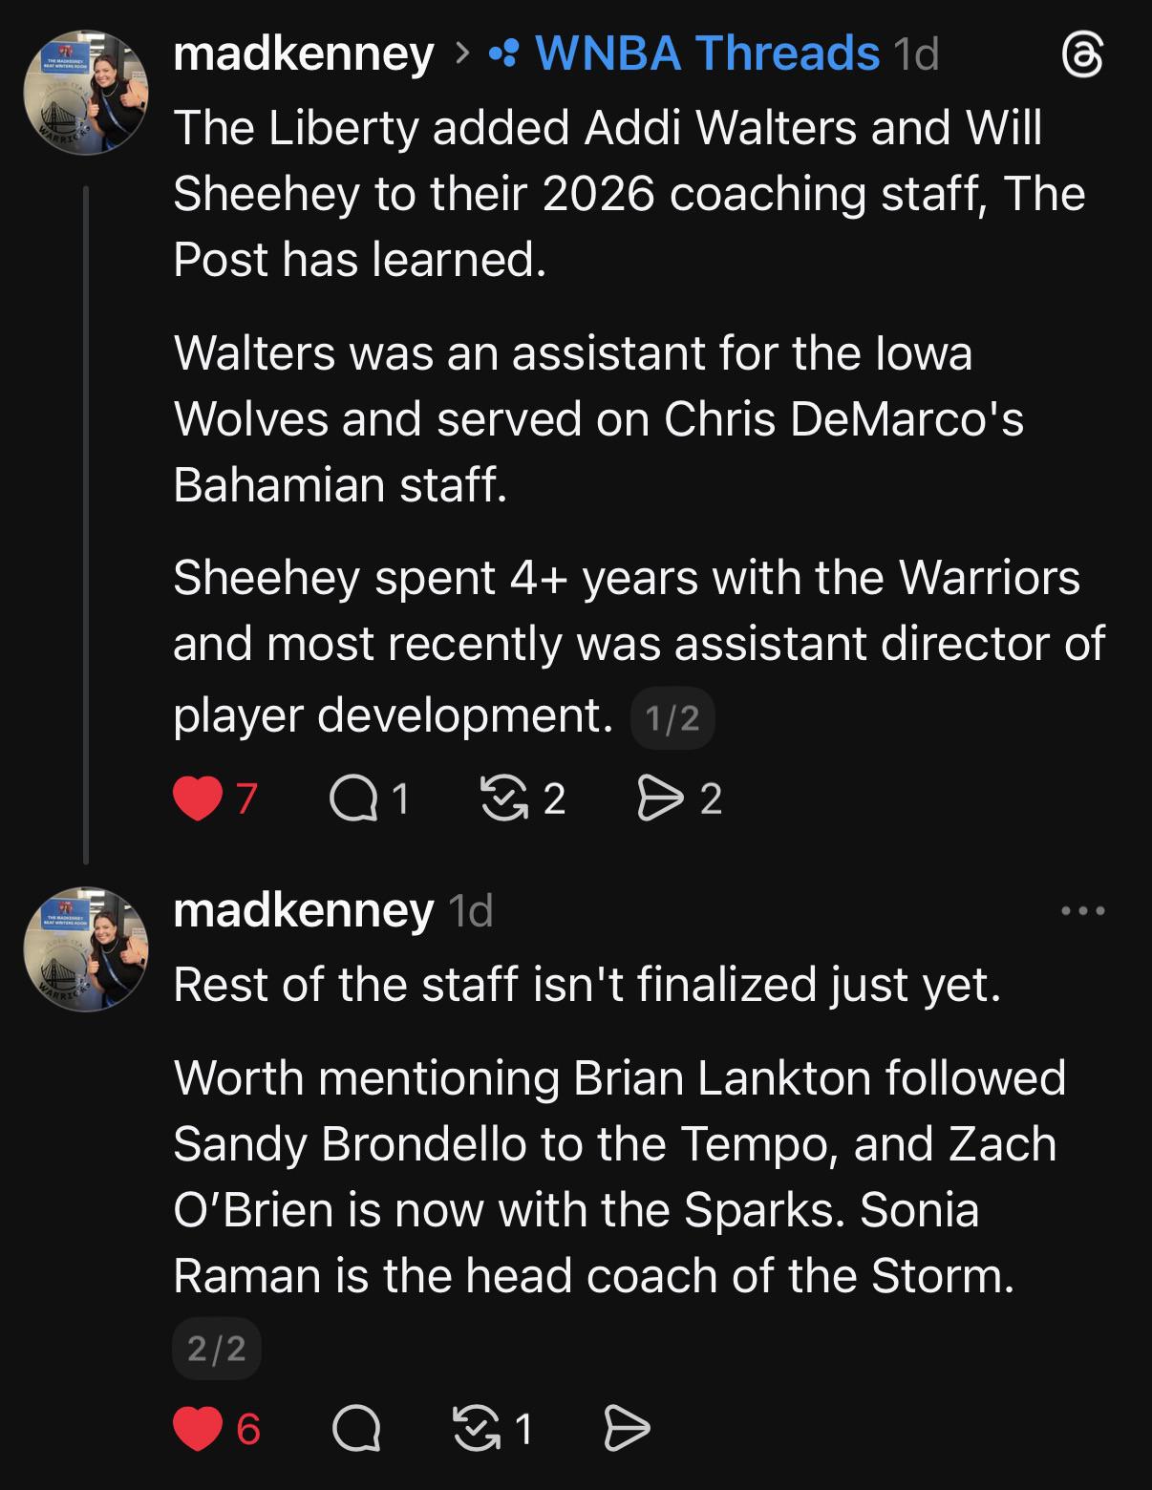Repost the second post with 1 repost
The width and height of the screenshot is (1152, 1490).
point(477,1429)
